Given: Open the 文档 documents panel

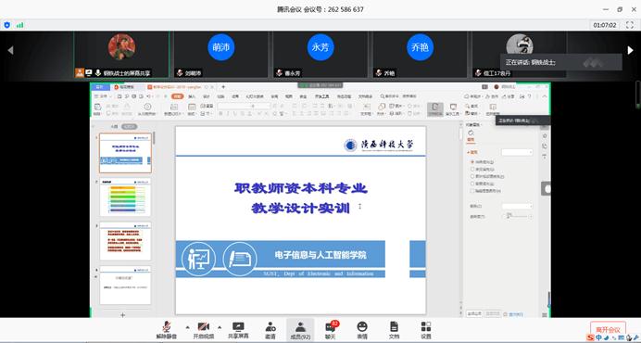Looking at the screenshot, I should pyautogui.click(x=394, y=330).
